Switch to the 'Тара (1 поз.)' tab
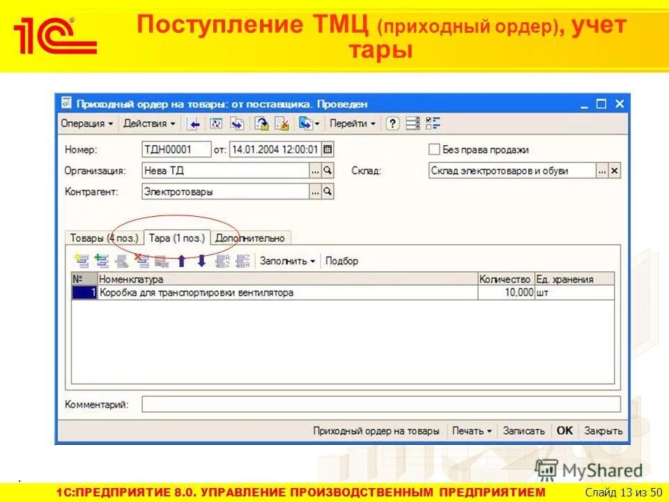The width and height of the screenshot is (669, 502). point(176,237)
